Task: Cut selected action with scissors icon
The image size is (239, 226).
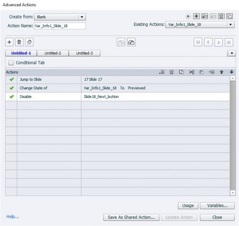Action: [x=192, y=72]
